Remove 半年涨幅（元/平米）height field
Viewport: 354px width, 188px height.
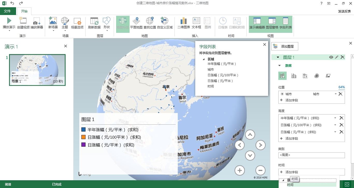click(x=342, y=118)
